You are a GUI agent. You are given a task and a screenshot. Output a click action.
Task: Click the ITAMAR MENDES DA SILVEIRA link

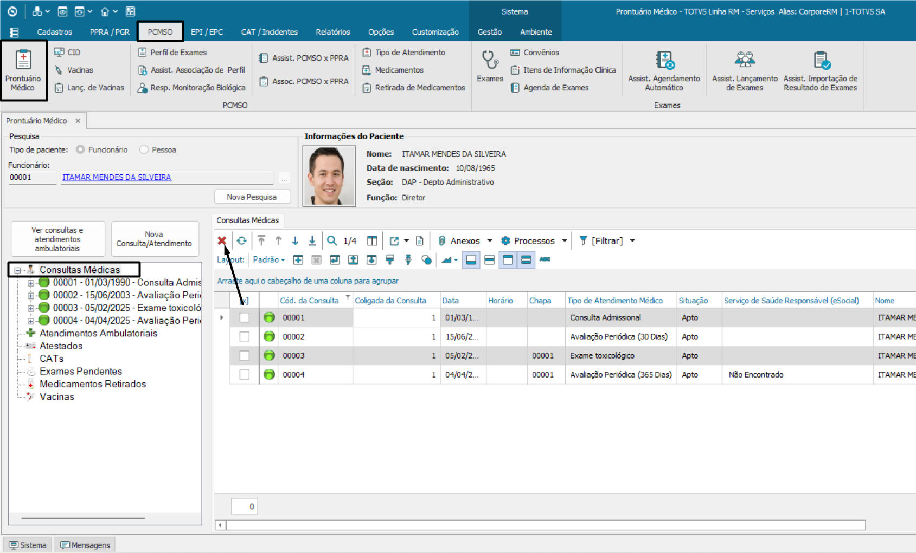click(x=117, y=177)
